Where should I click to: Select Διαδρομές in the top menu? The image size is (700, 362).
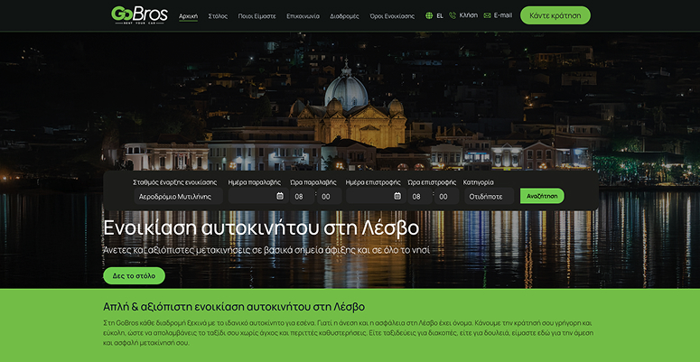(345, 16)
